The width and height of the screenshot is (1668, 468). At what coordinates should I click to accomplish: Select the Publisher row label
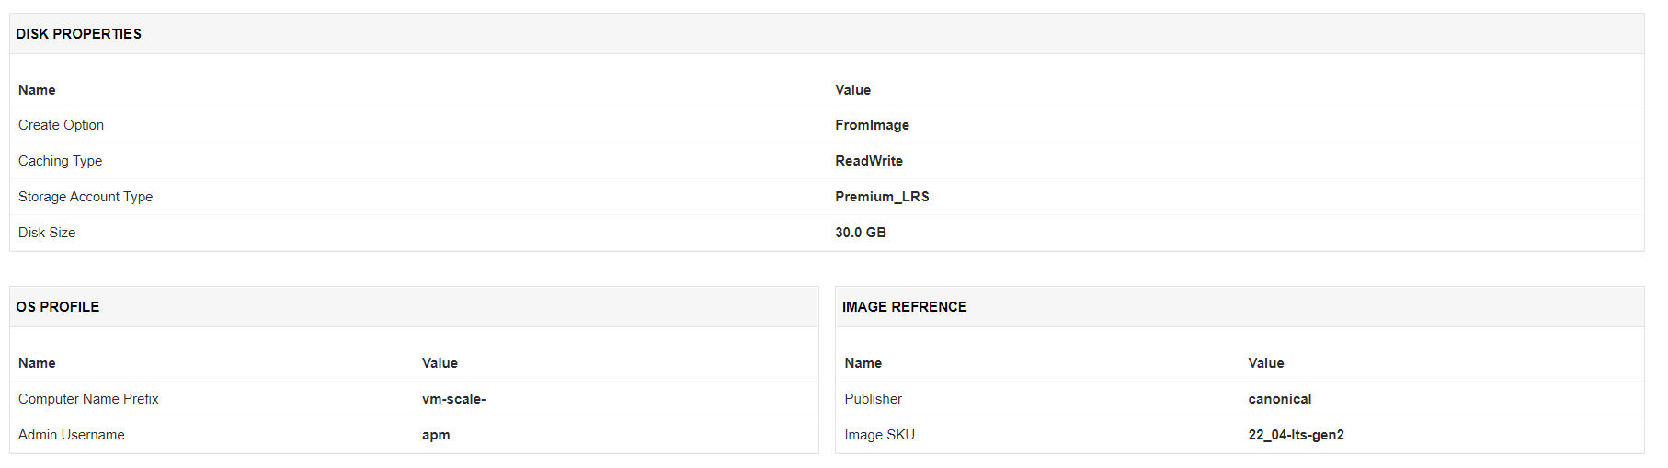873,399
